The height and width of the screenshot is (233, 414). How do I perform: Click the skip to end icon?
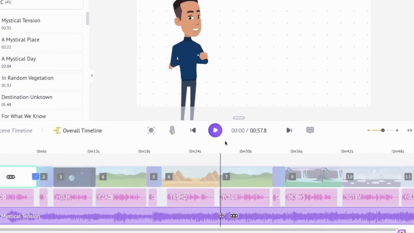289,130
